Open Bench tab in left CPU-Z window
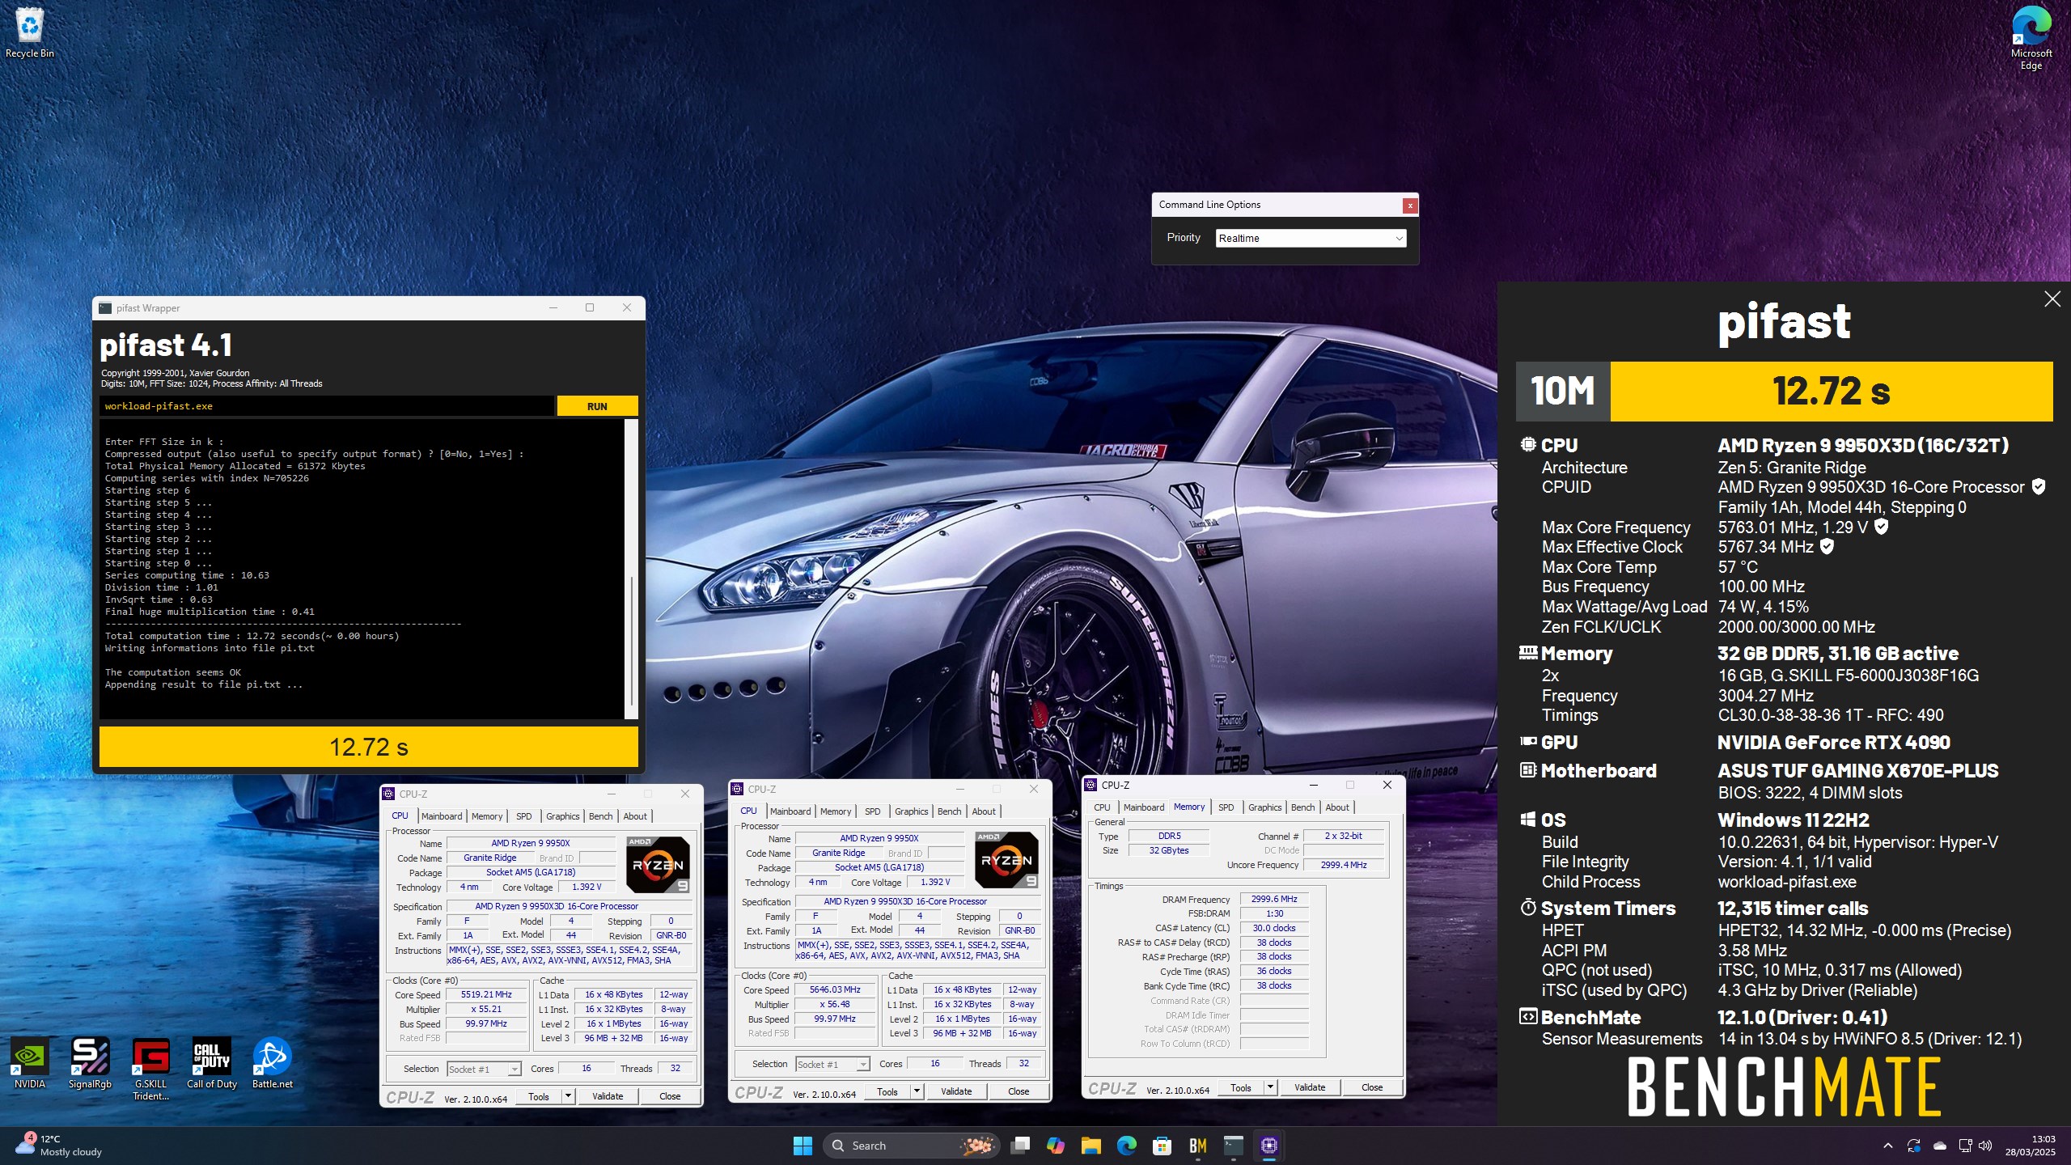The height and width of the screenshot is (1165, 2071). 600,816
